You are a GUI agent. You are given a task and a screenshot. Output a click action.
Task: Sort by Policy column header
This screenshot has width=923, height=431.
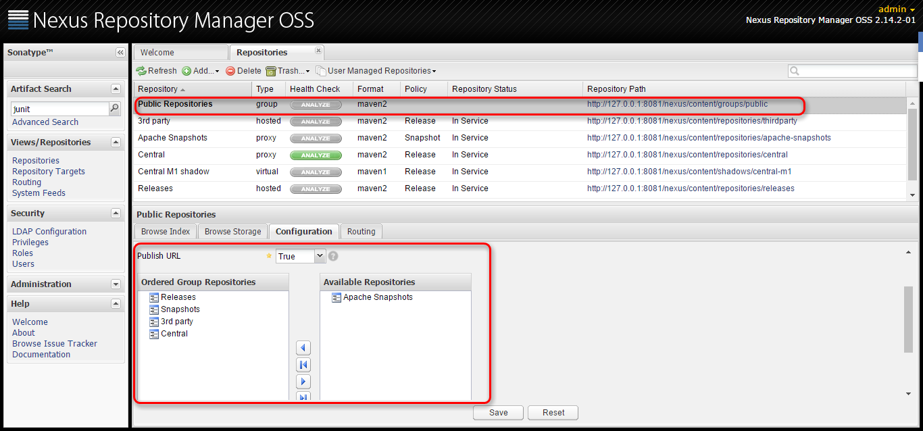[424, 89]
